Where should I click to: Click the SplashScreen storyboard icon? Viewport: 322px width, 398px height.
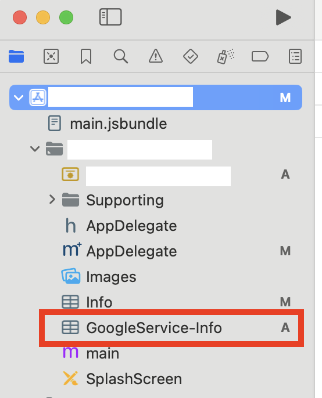(70, 378)
